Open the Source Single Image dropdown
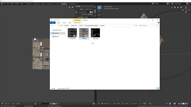Viewport: 191px width, 107px height. coord(89,9)
